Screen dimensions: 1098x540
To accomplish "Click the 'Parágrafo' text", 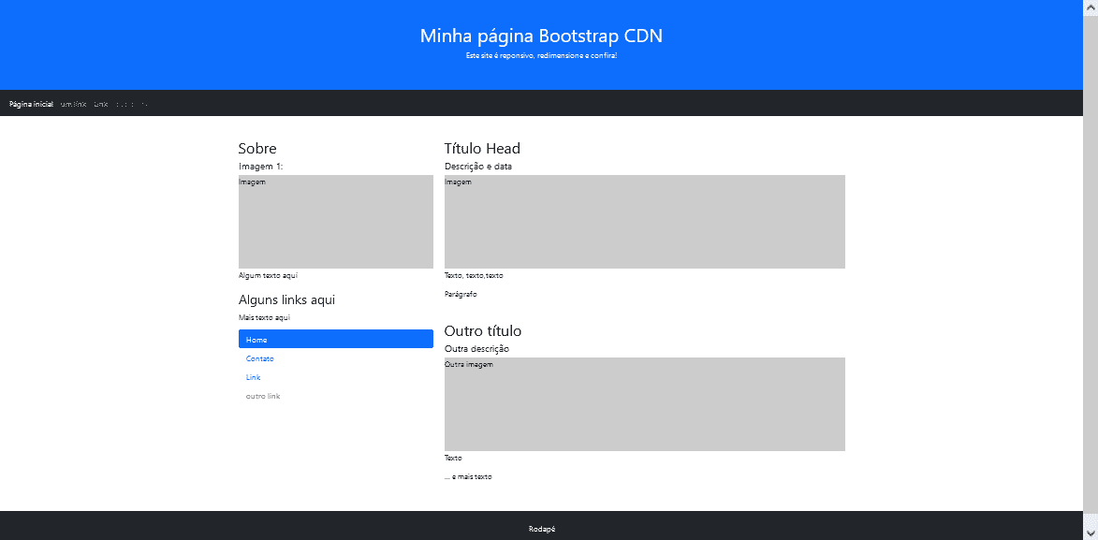I will (461, 295).
